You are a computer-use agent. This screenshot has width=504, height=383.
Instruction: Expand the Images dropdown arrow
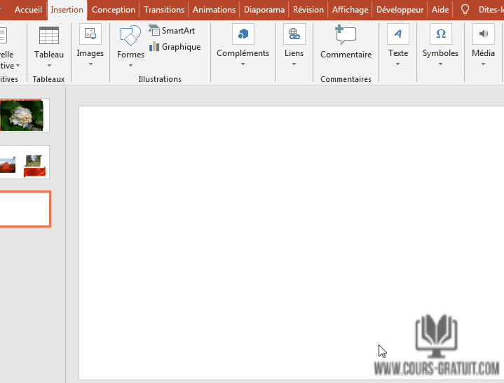pos(90,64)
